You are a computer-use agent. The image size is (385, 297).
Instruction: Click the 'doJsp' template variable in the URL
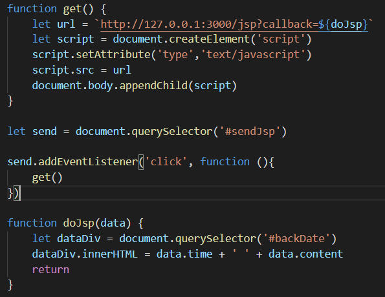coord(346,25)
